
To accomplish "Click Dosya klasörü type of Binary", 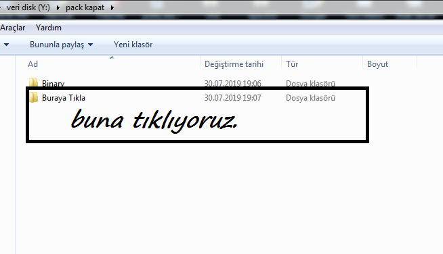I will 310,83.
